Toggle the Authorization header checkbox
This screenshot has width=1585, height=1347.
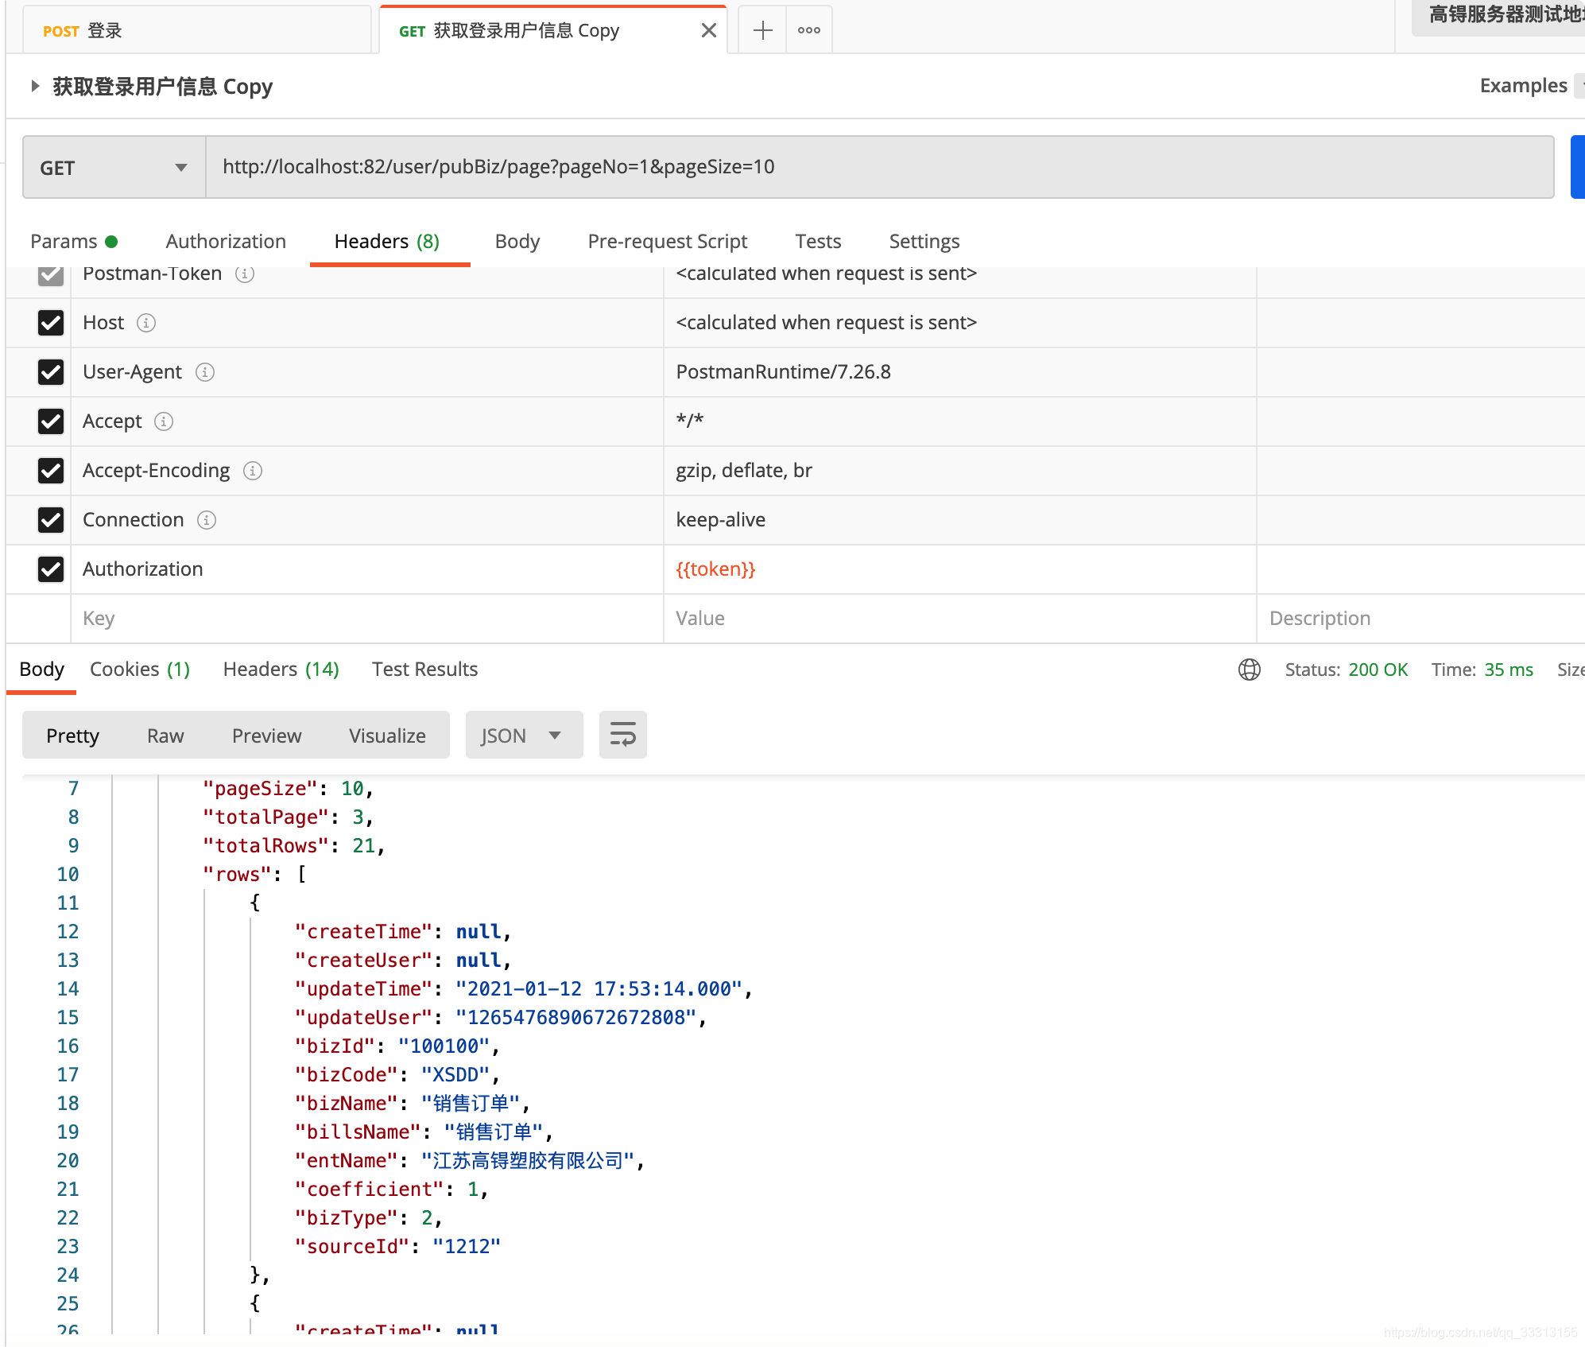click(x=49, y=568)
